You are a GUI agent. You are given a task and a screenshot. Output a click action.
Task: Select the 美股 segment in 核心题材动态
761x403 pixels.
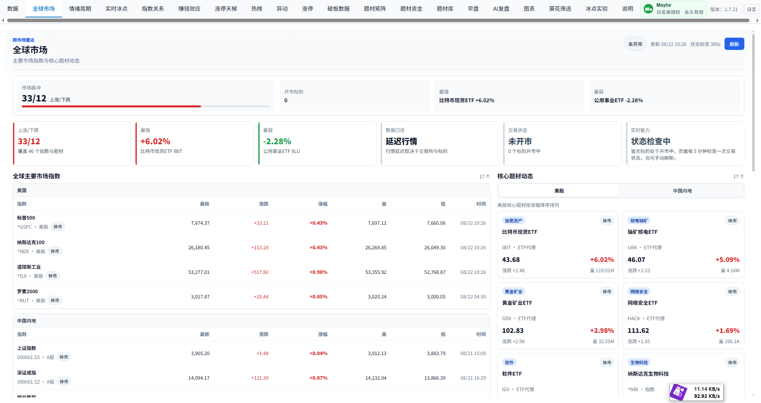click(x=559, y=191)
